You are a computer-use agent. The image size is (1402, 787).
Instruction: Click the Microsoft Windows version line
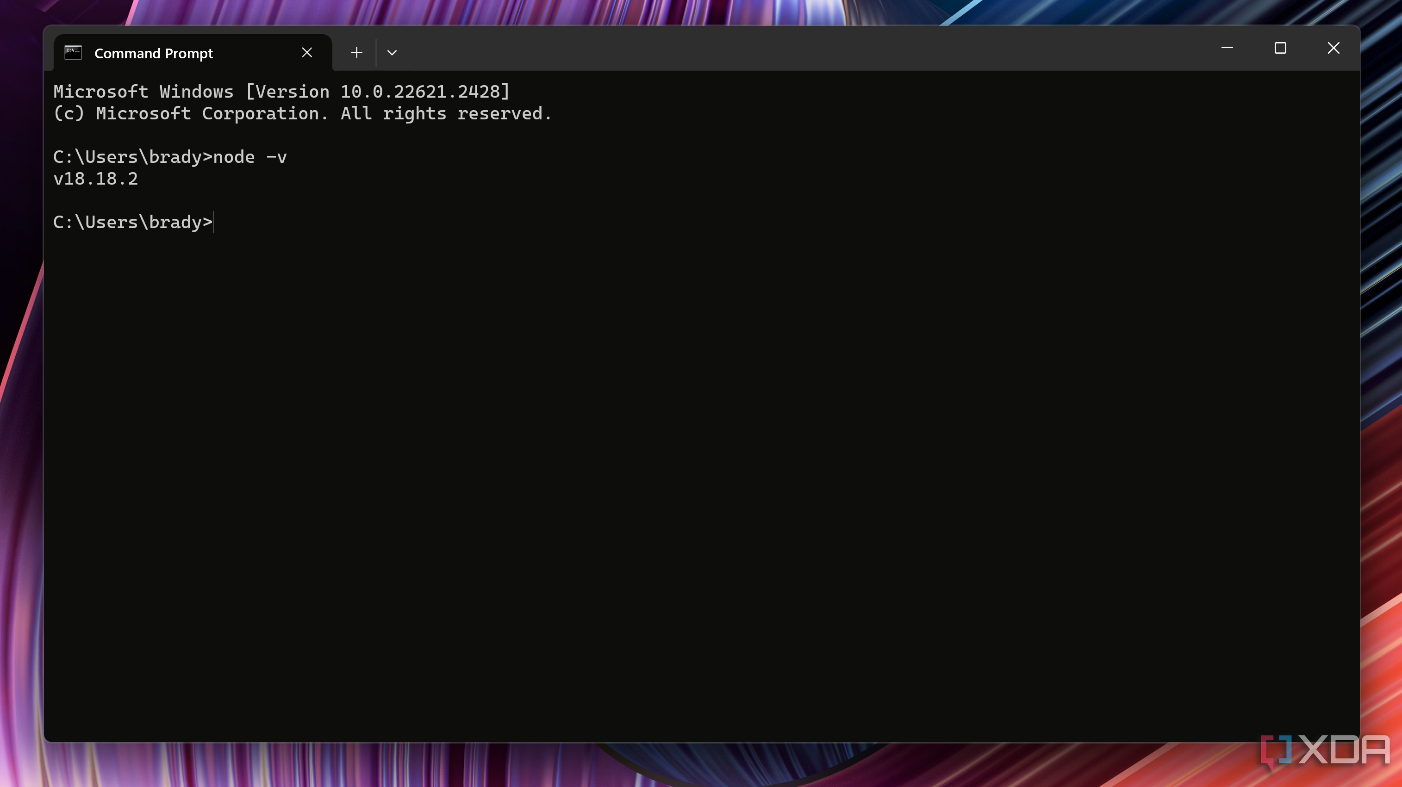tap(281, 91)
